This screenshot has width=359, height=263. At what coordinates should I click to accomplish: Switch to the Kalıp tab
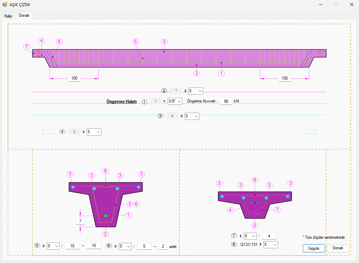click(x=8, y=16)
